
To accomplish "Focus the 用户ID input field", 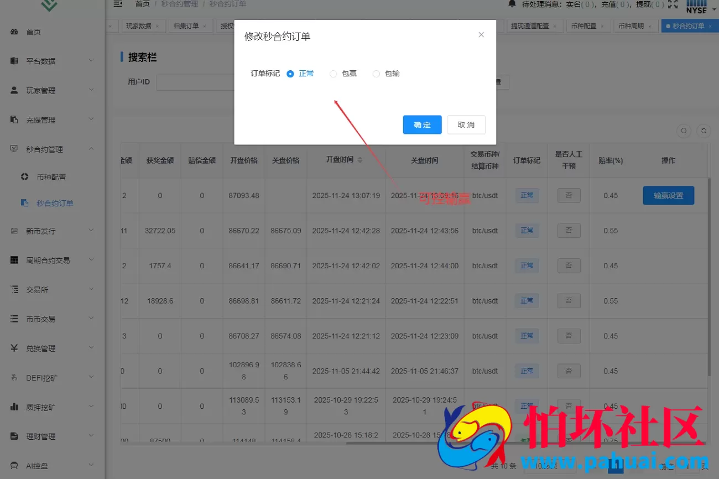I will pyautogui.click(x=196, y=82).
